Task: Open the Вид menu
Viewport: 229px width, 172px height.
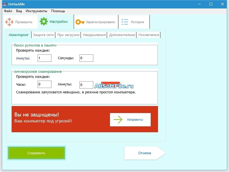Action: point(19,11)
